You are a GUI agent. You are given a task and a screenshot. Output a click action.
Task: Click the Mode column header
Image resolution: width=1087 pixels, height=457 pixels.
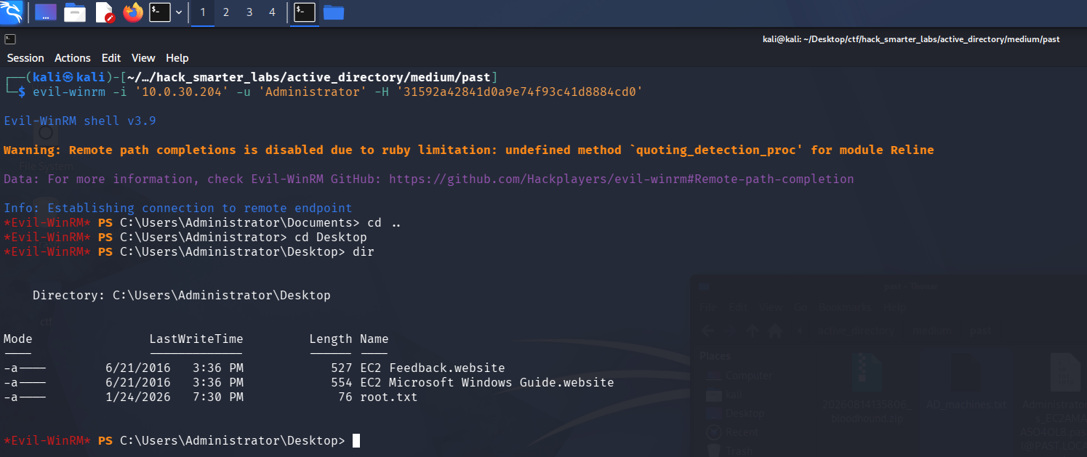pyautogui.click(x=18, y=339)
